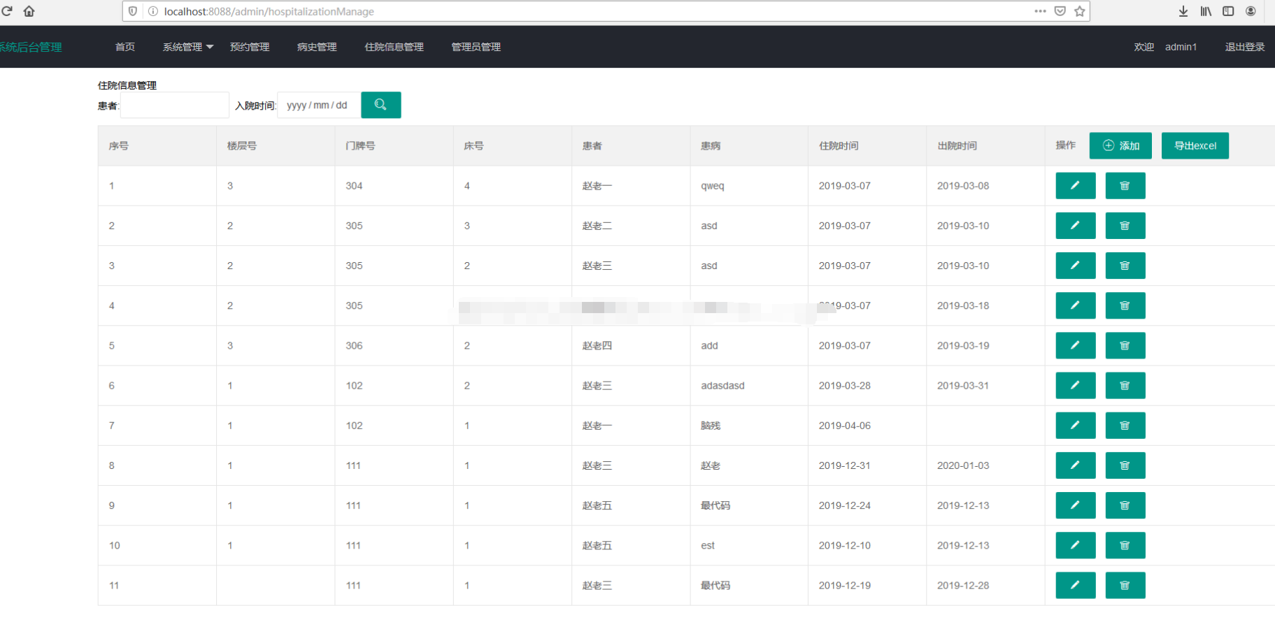Click the 添加 button
This screenshot has width=1275, height=636.
click(1120, 145)
